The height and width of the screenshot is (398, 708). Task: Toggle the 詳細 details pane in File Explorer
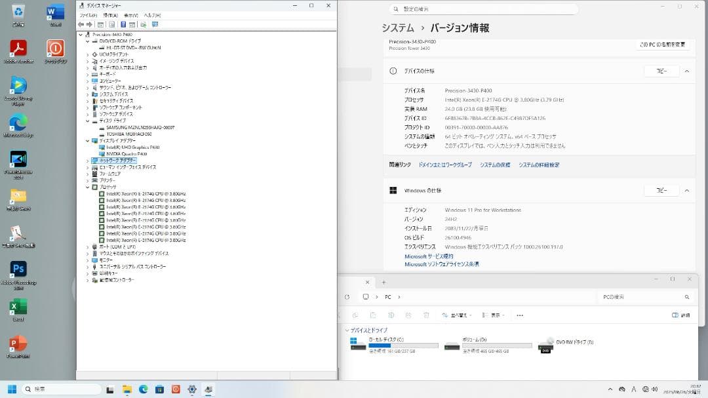coord(682,315)
